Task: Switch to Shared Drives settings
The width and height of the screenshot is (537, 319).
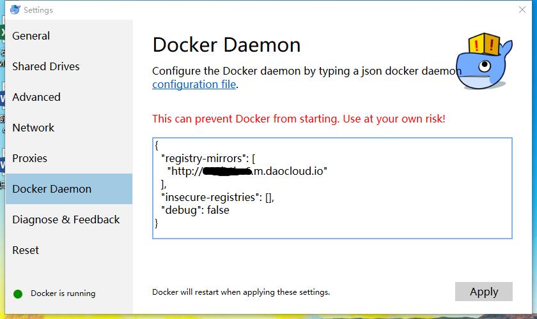Action: coord(69,66)
